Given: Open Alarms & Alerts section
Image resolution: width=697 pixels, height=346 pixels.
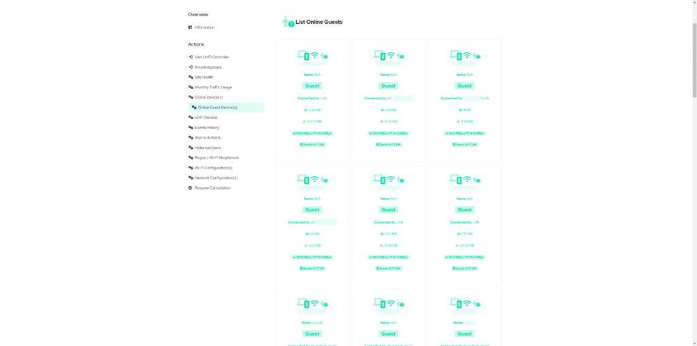Looking at the screenshot, I should click(208, 138).
